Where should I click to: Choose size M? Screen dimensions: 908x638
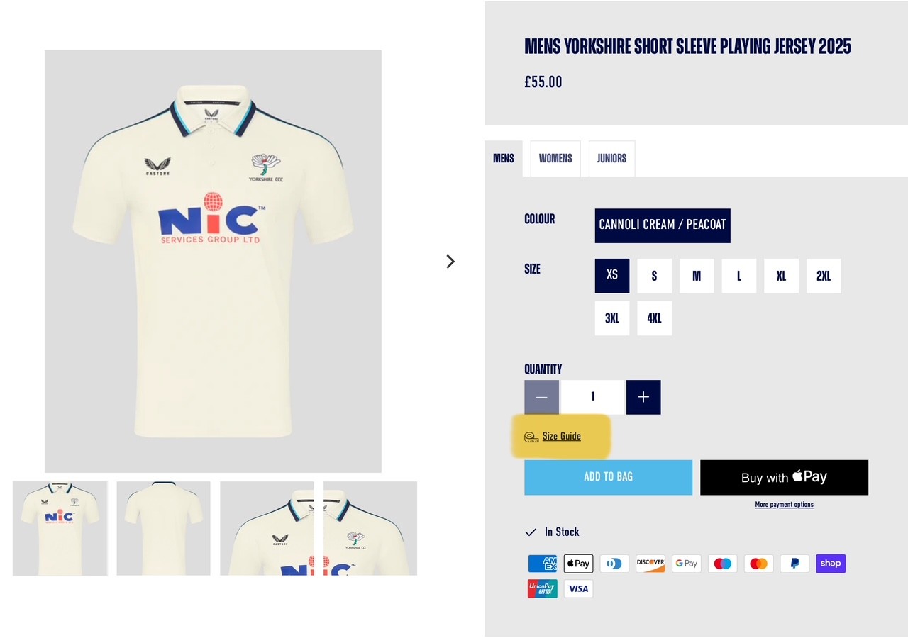697,276
